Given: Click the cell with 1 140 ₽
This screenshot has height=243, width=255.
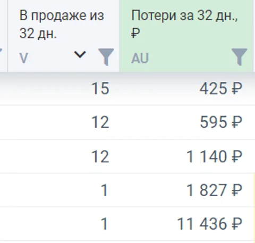Looking at the screenshot, I should (x=214, y=156).
